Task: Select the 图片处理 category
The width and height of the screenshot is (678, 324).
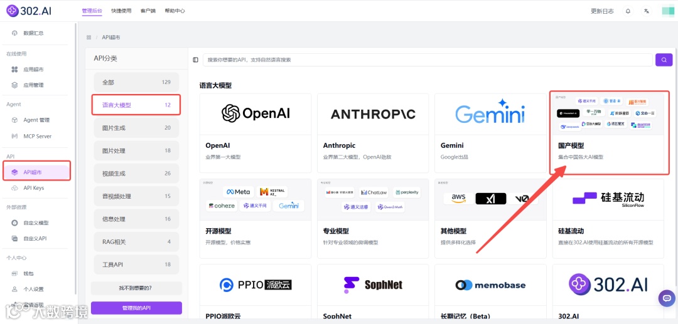Action: [136, 150]
